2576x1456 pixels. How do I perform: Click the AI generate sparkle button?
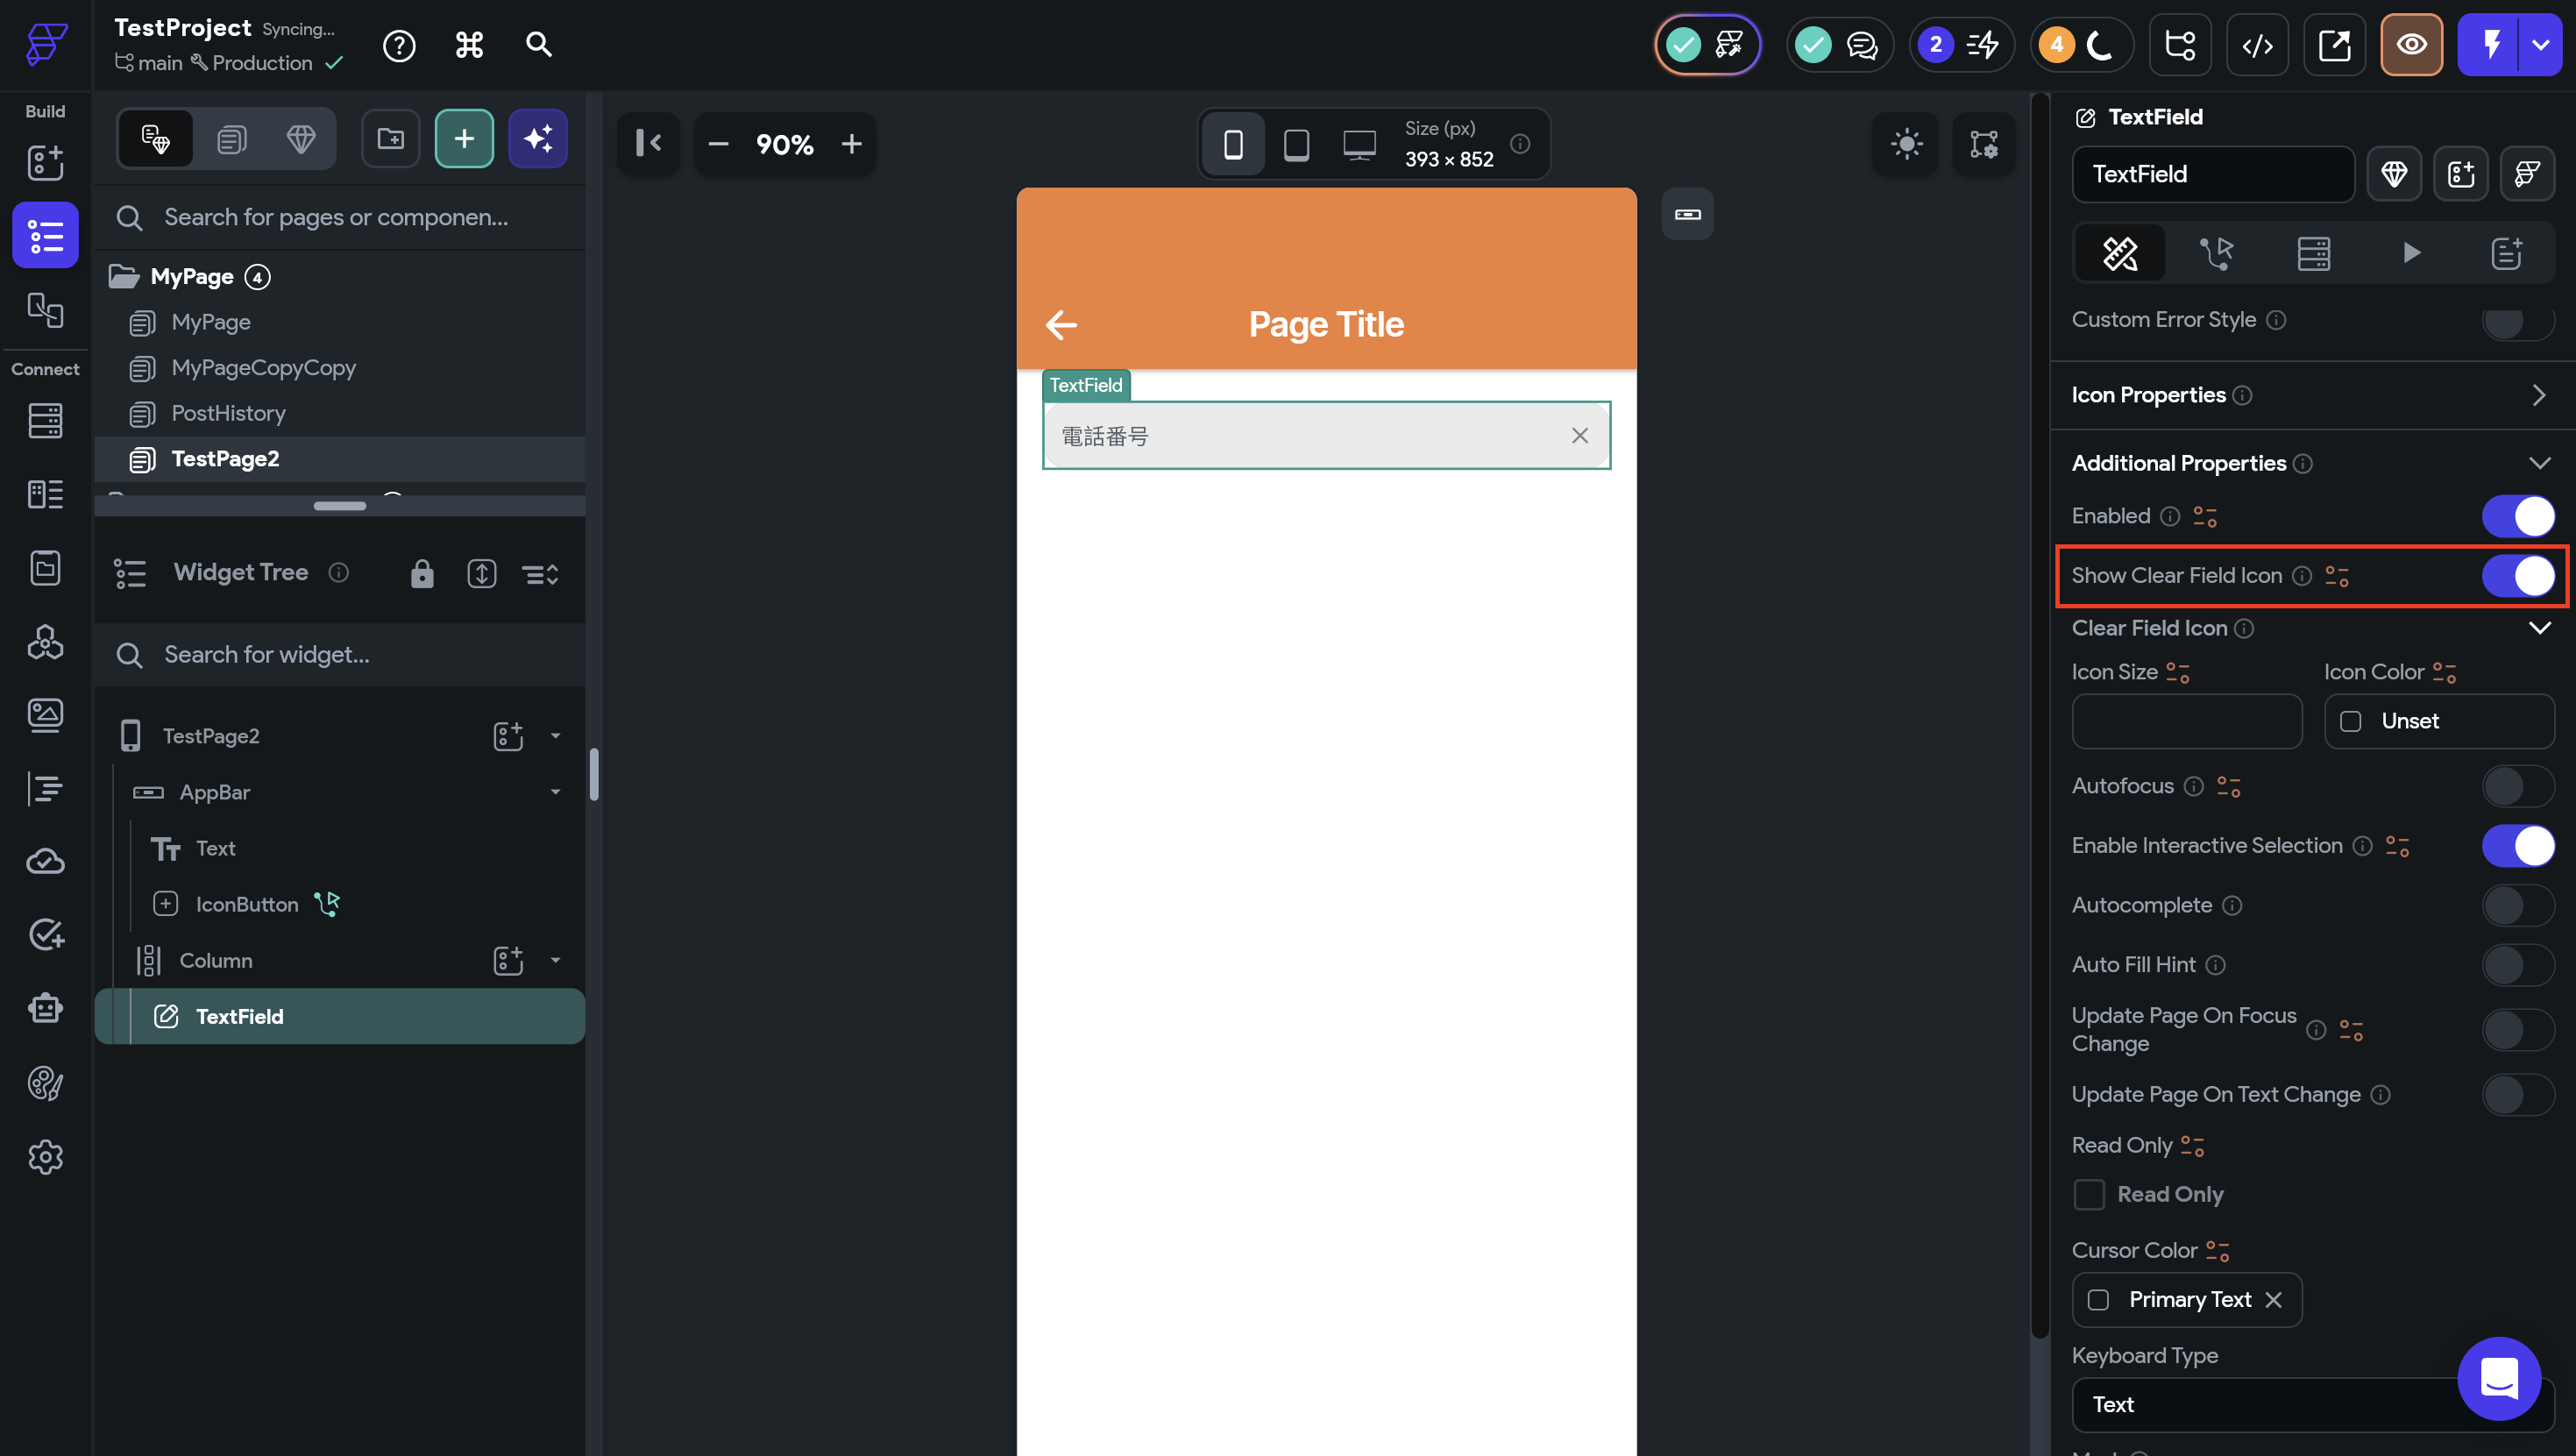(x=538, y=139)
